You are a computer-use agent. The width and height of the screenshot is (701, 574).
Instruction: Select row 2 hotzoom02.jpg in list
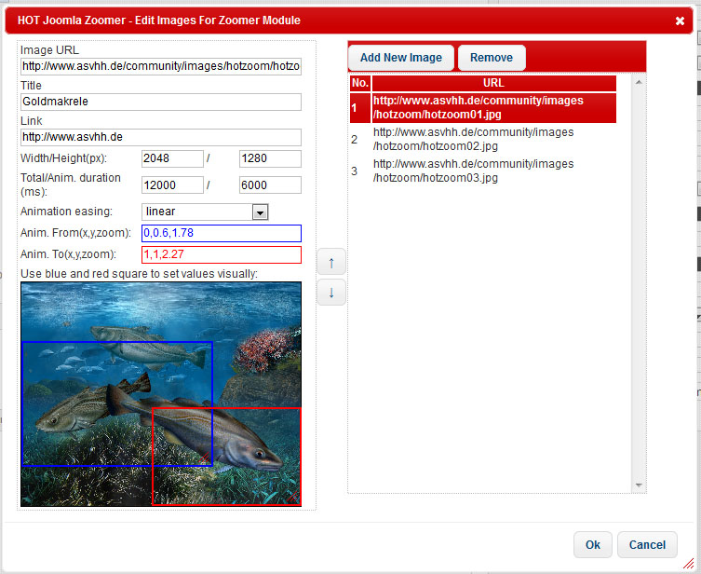pyautogui.click(x=483, y=139)
